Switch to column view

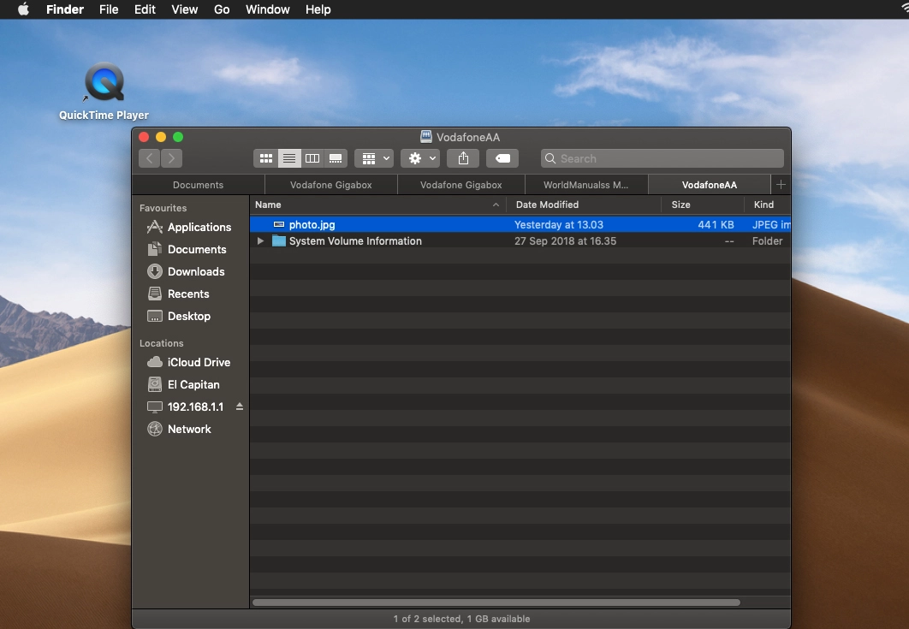(x=312, y=158)
